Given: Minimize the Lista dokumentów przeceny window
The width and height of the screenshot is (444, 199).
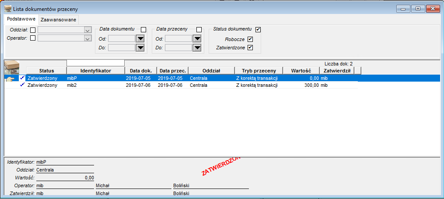Looking at the screenshot, I should click(x=403, y=9).
